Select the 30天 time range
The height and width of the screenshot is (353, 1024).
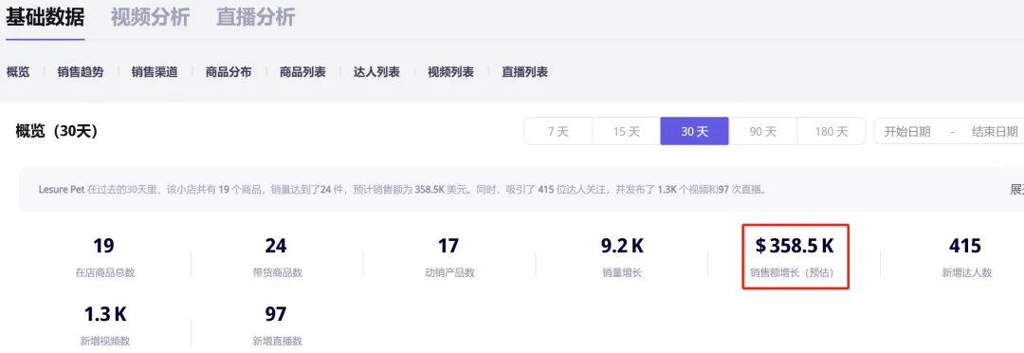click(694, 131)
